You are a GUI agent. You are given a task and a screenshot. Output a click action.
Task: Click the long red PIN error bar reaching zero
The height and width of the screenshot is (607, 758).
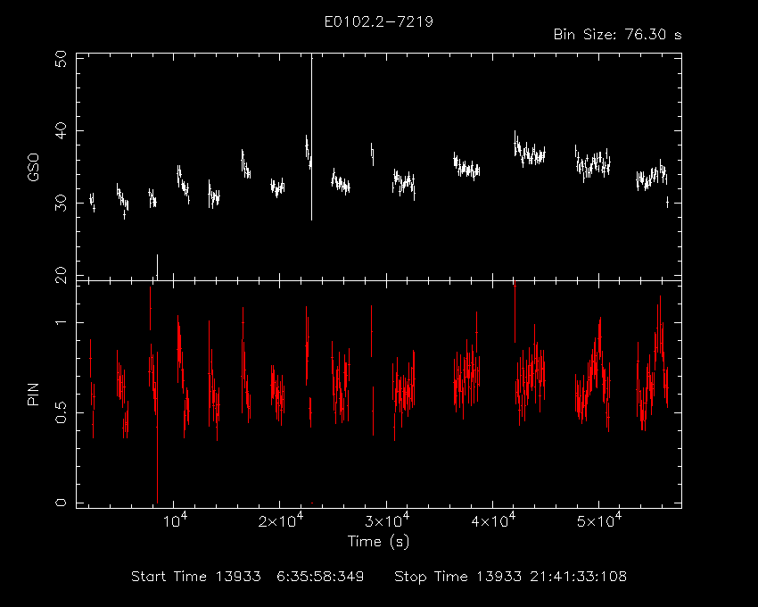tap(157, 428)
